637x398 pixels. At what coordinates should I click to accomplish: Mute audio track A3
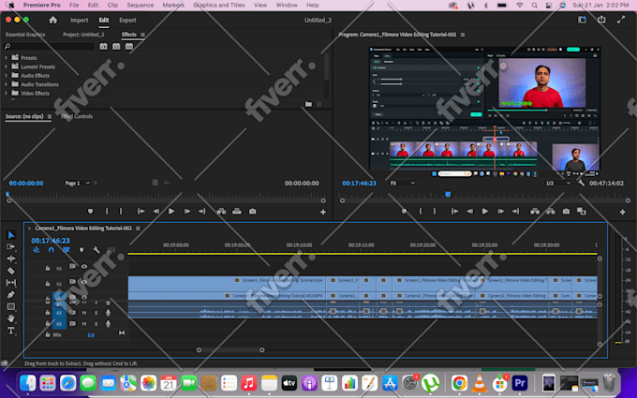(84, 324)
